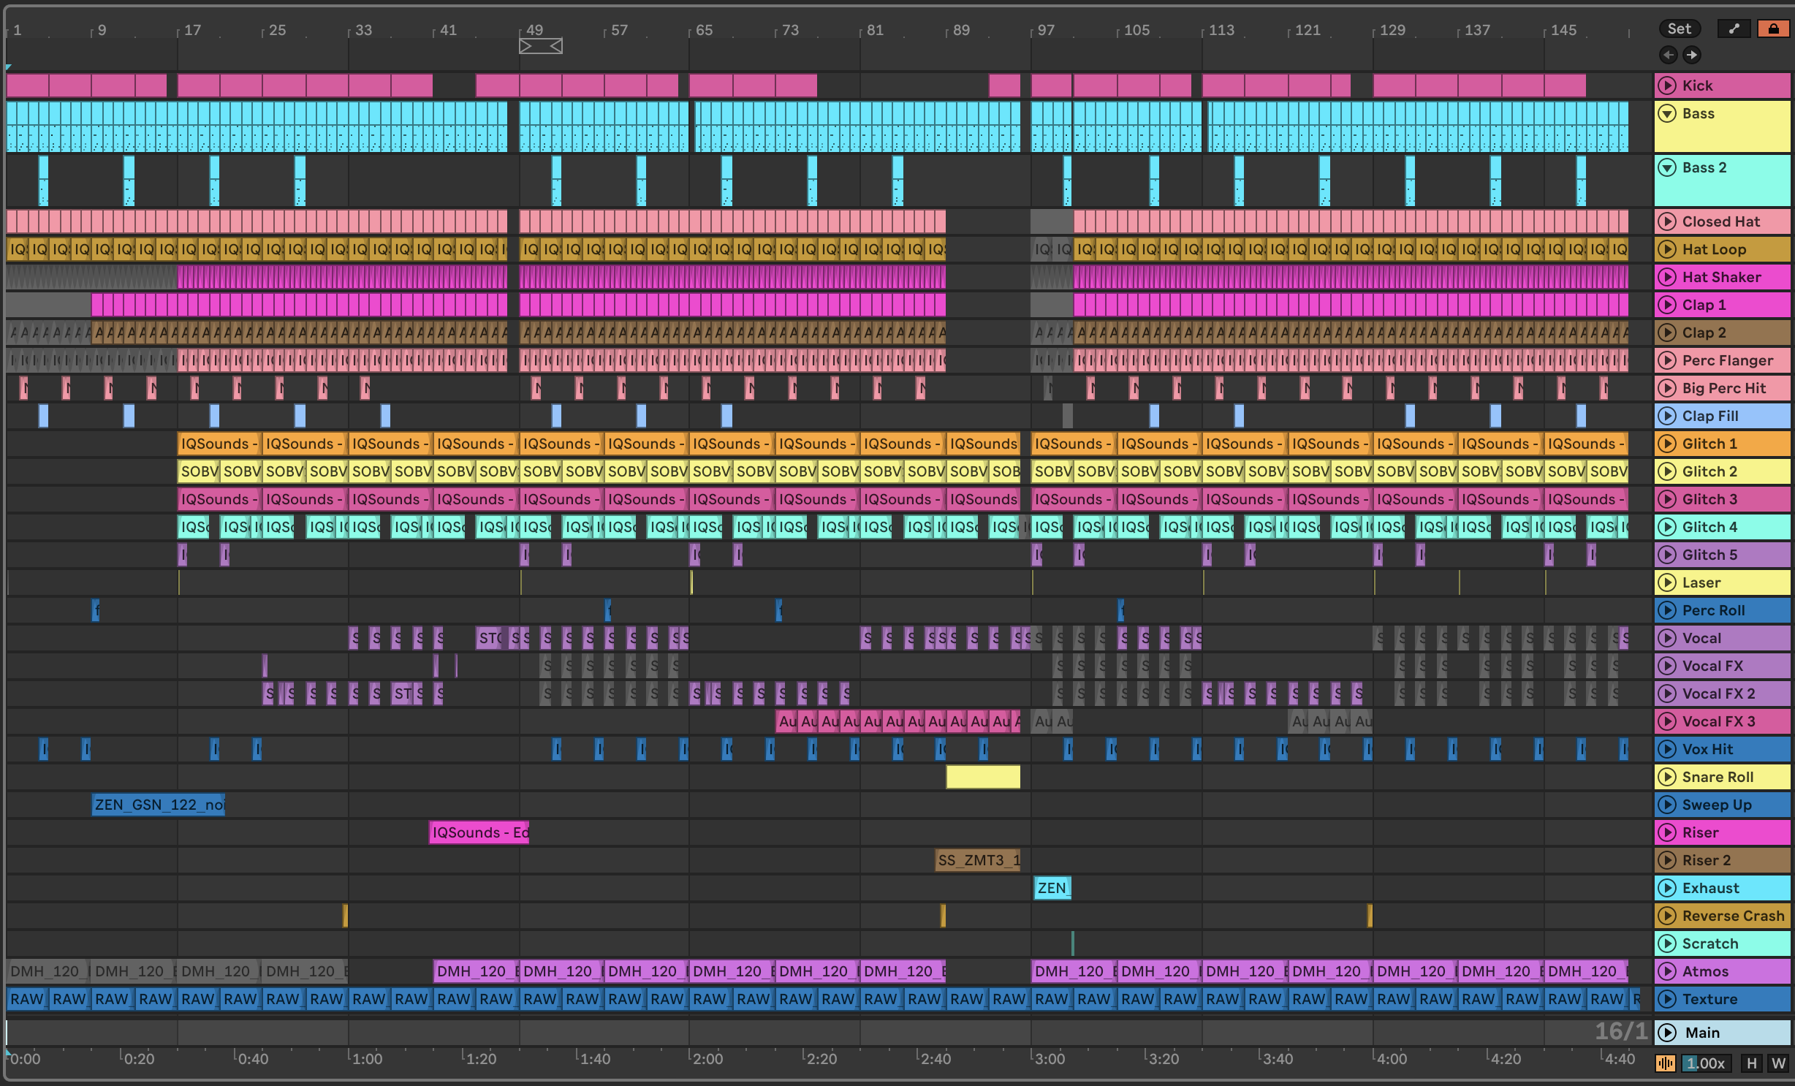Unfold the Glitch 3 track
This screenshot has width=1795, height=1086.
[x=1667, y=499]
